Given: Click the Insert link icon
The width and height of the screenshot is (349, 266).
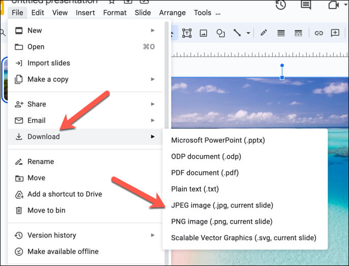Looking at the screenshot, I should pyautogui.click(x=319, y=33).
